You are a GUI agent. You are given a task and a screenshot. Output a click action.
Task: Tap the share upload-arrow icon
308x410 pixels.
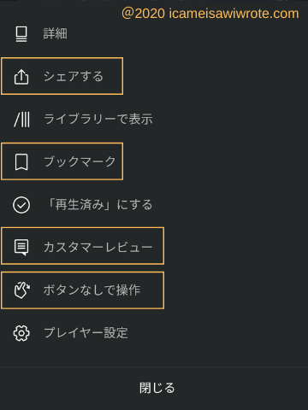(x=21, y=77)
